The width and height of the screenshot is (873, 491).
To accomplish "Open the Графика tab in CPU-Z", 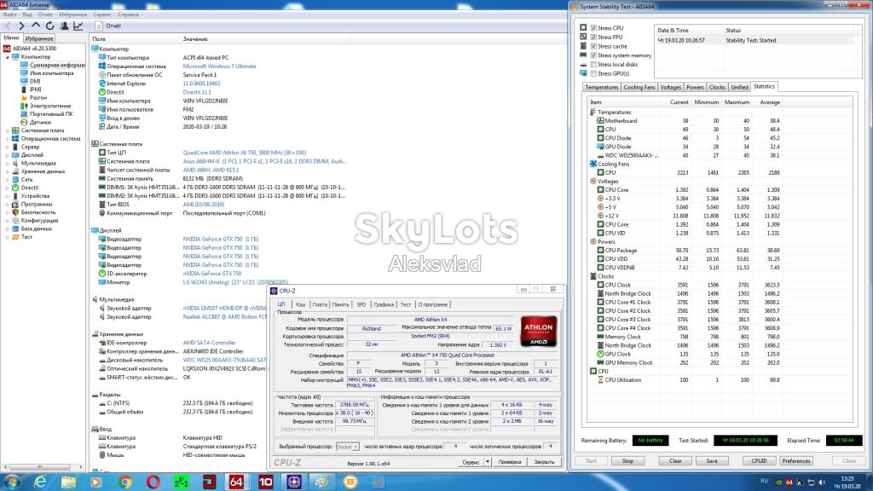I will [384, 304].
